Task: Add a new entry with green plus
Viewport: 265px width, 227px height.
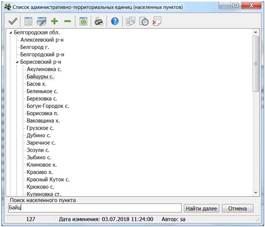Action: tap(55, 21)
